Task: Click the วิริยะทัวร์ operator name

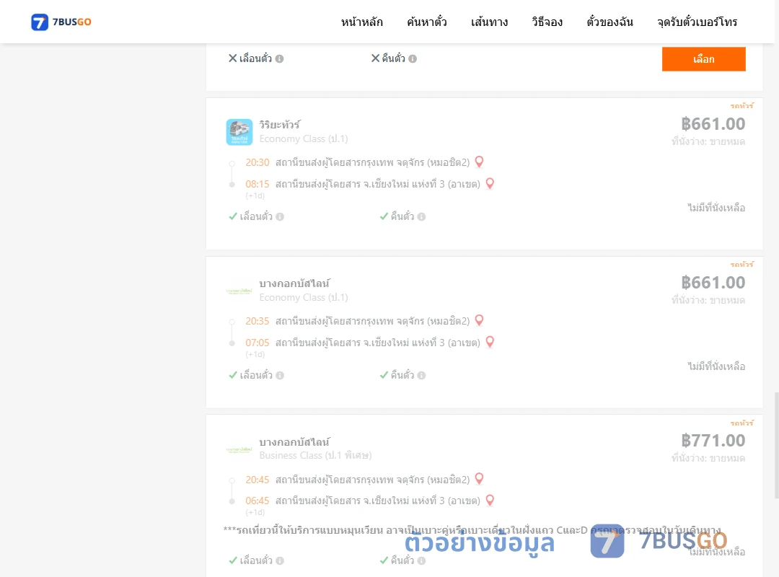Action: 280,124
